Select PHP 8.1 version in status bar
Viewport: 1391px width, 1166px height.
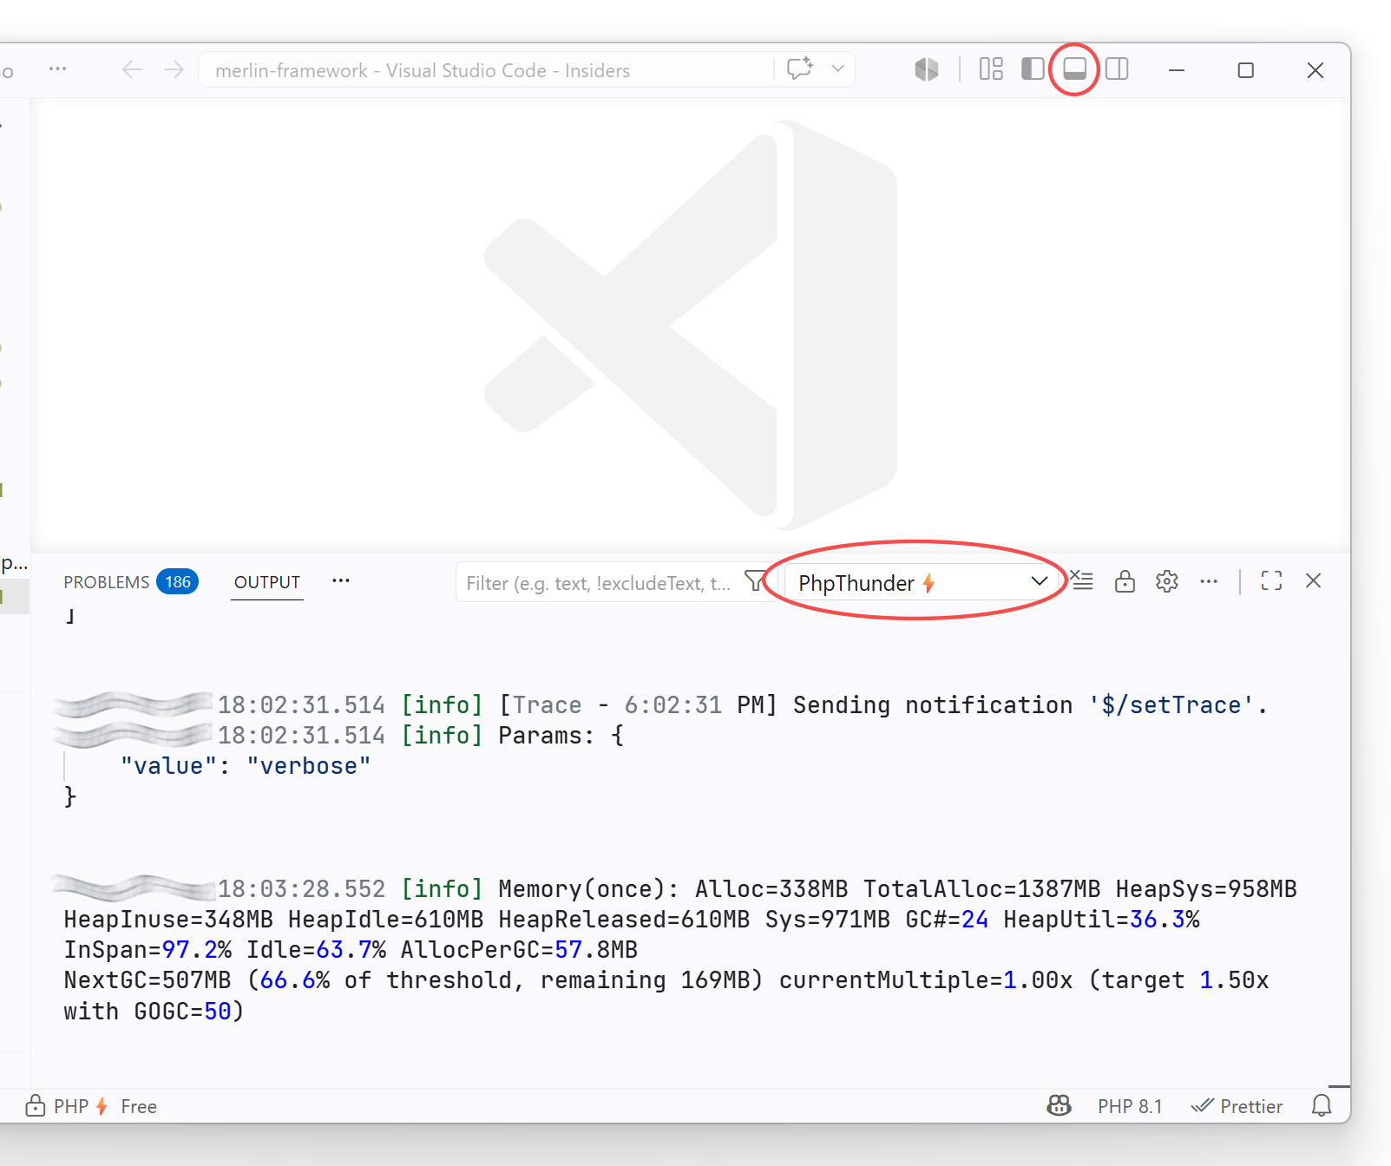coord(1130,1106)
